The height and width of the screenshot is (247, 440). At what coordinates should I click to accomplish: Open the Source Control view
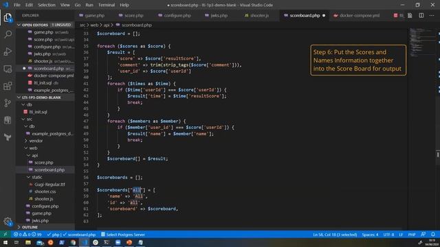point(8,103)
